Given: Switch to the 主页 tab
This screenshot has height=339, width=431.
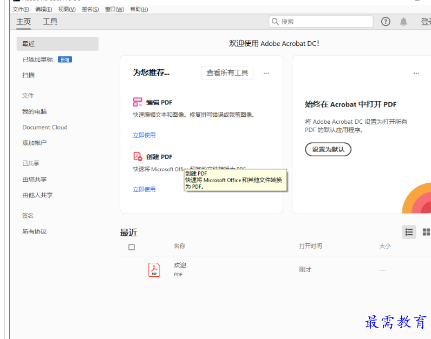Looking at the screenshot, I should point(23,22).
